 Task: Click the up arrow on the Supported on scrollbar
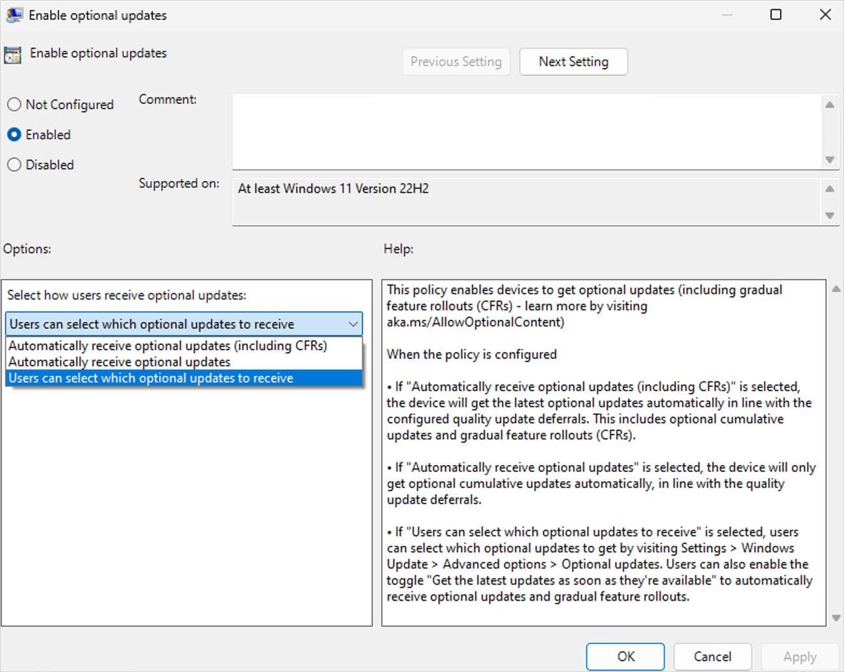click(830, 188)
